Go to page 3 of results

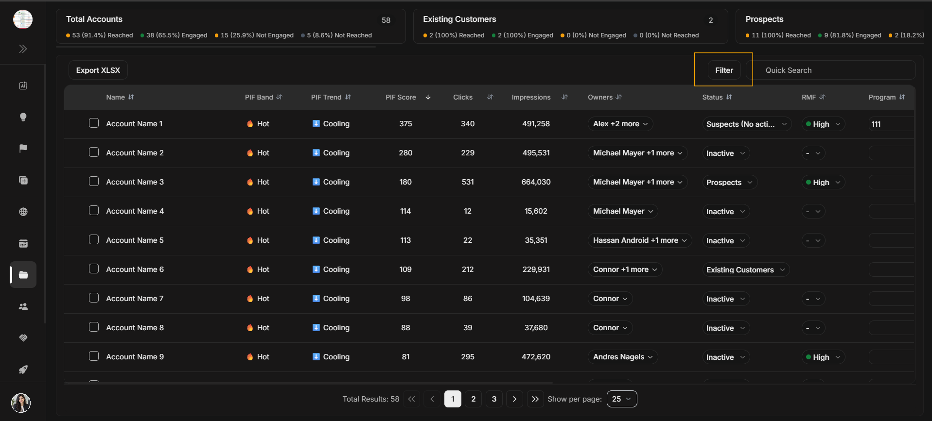coord(494,399)
